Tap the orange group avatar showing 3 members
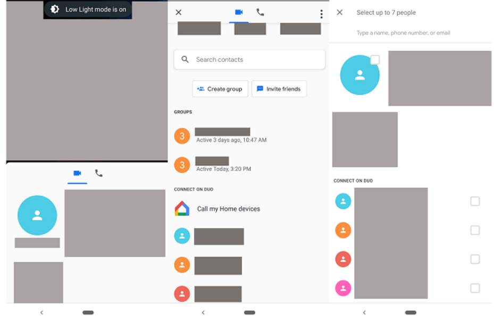Viewport: 500px width, 334px height. coord(181,135)
